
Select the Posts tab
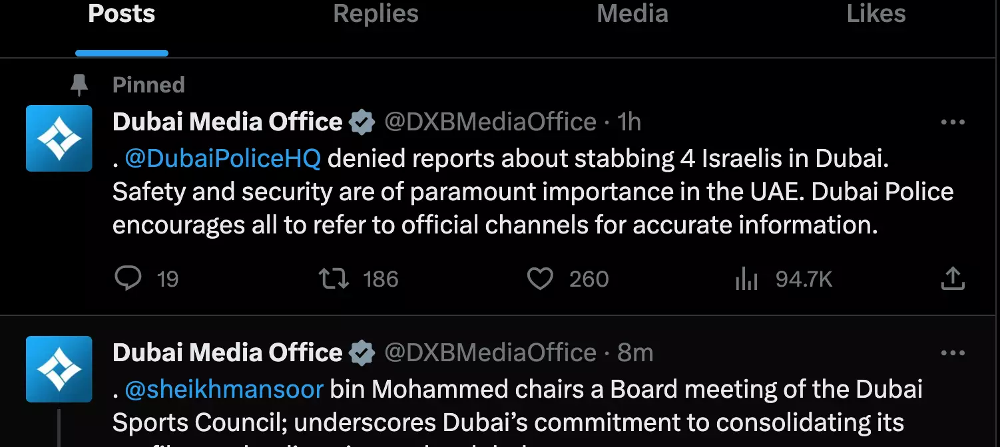tap(121, 14)
